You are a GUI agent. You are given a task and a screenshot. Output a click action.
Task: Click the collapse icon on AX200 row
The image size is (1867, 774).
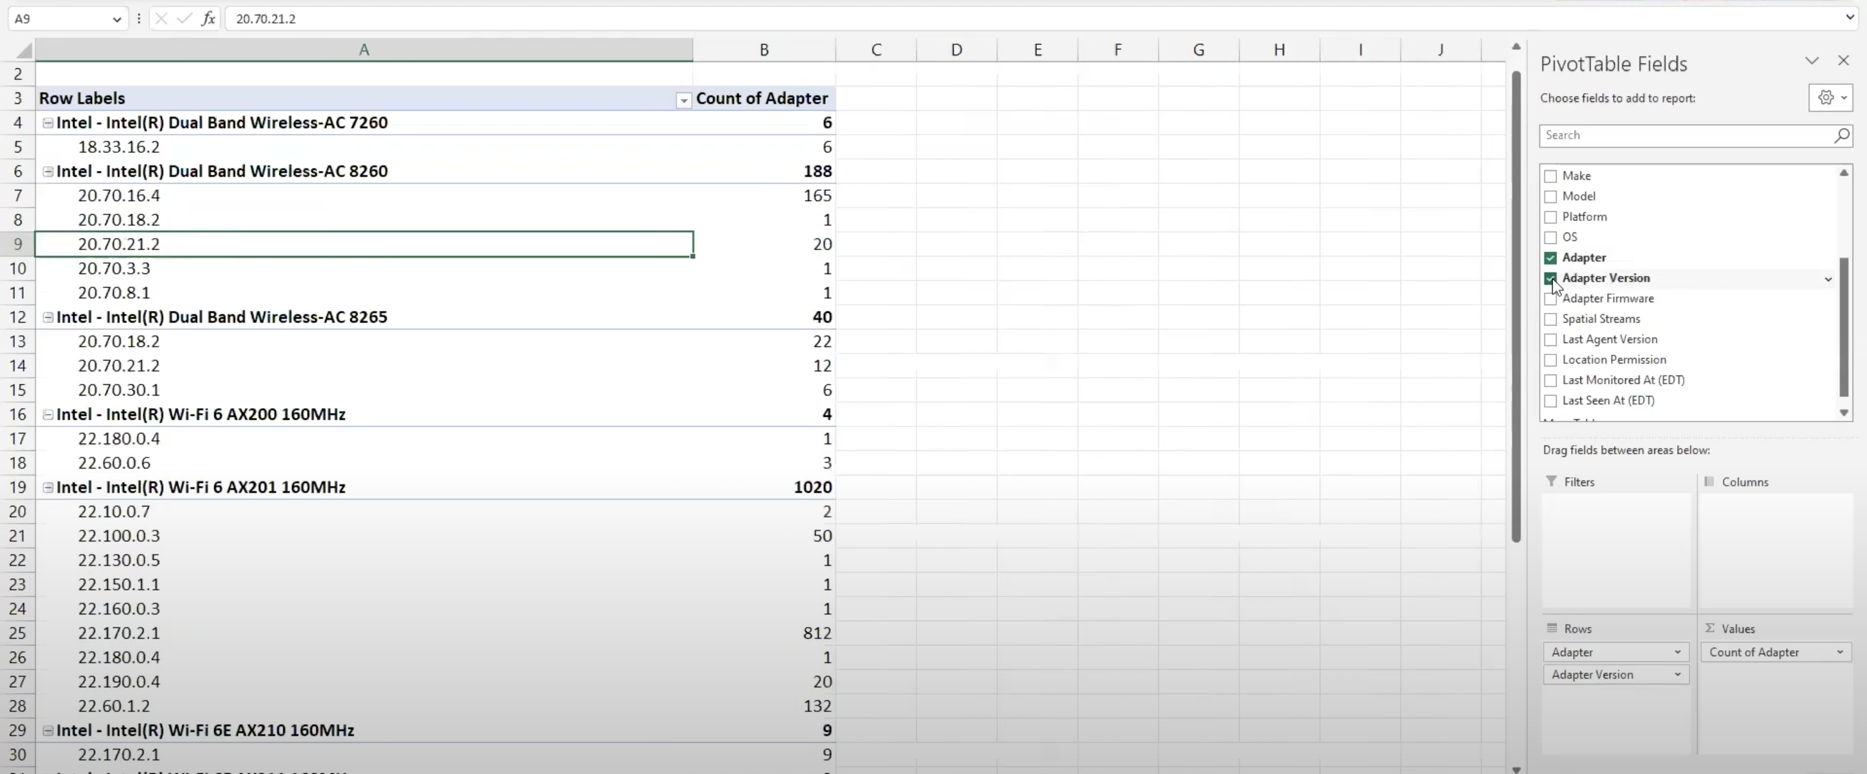(47, 413)
